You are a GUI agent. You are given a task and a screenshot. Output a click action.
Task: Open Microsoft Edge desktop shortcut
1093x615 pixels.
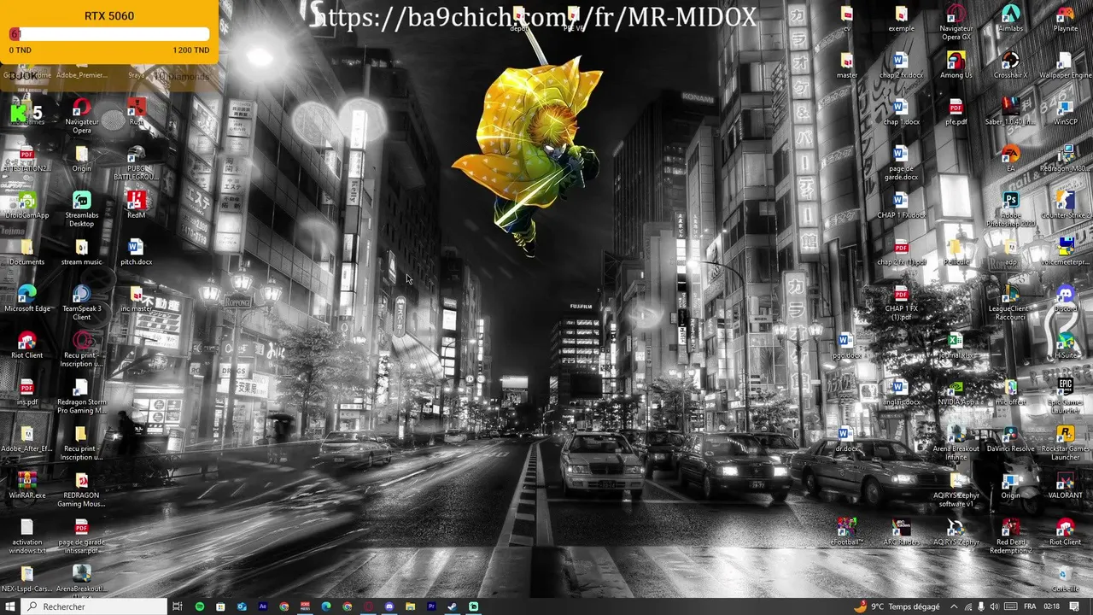coord(26,298)
